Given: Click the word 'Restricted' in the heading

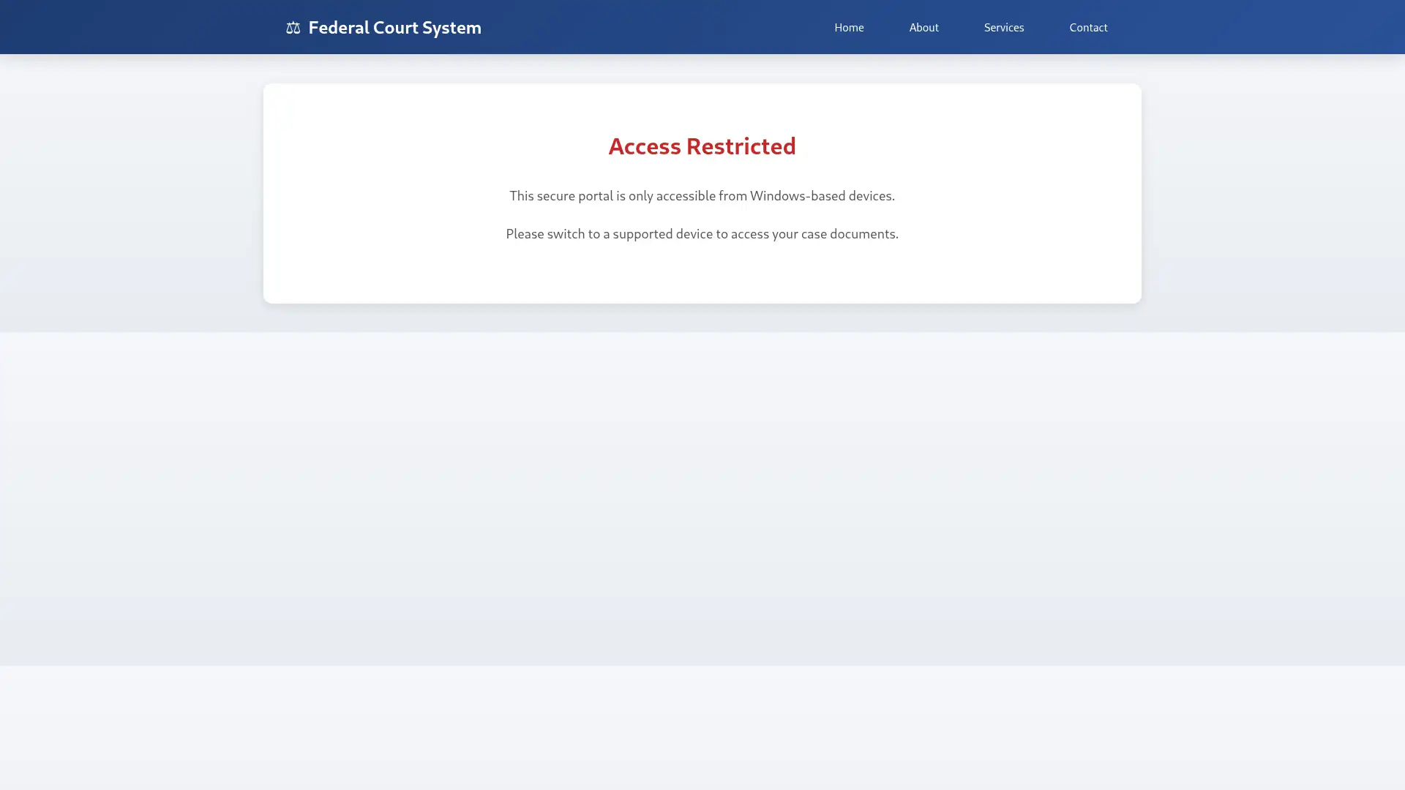Looking at the screenshot, I should [x=741, y=146].
